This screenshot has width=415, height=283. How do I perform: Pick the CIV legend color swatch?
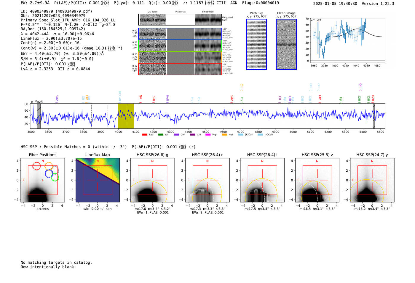(176, 135)
